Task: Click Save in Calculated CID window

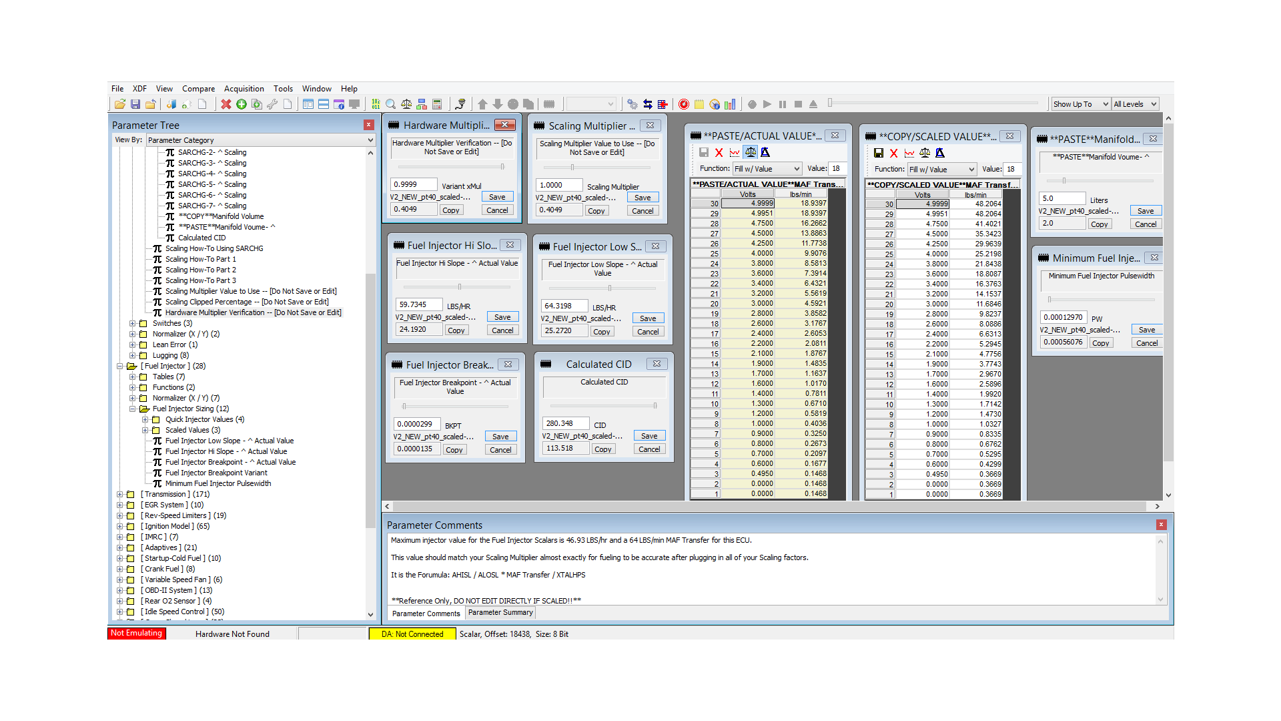Action: (649, 436)
